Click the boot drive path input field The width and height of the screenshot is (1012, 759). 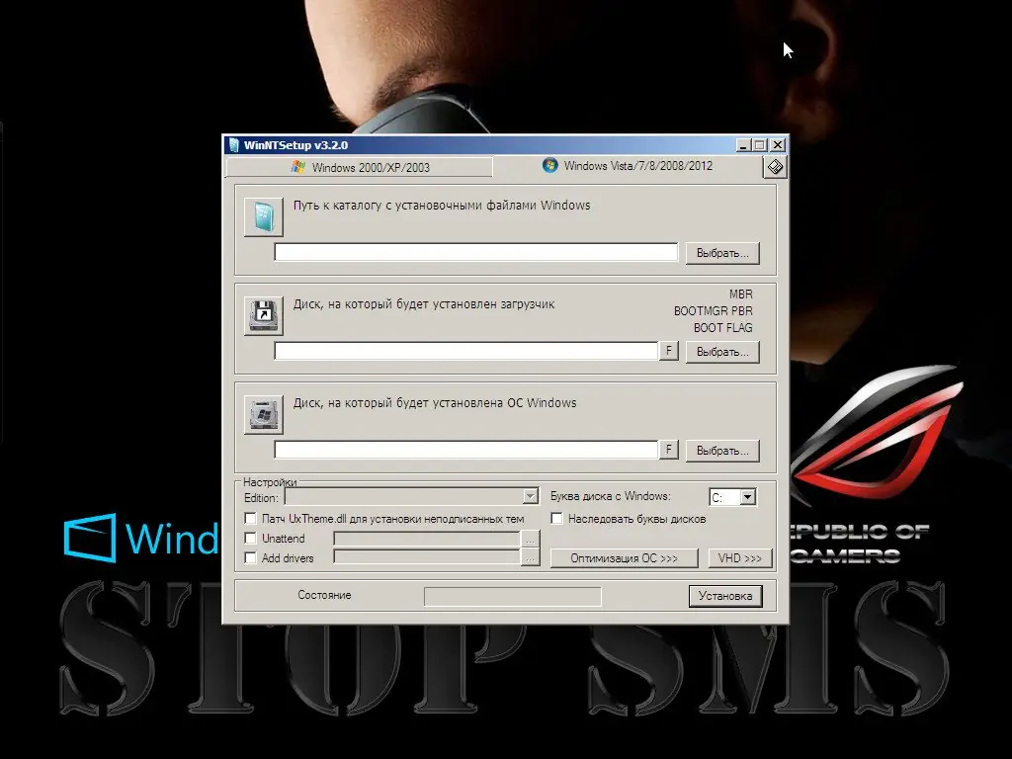pos(466,351)
